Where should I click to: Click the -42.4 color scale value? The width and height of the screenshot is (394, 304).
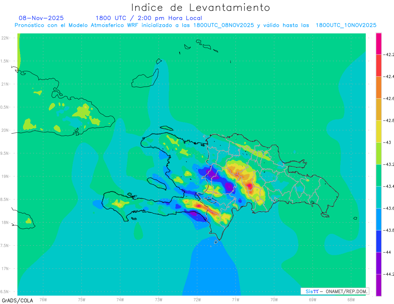click(389, 76)
